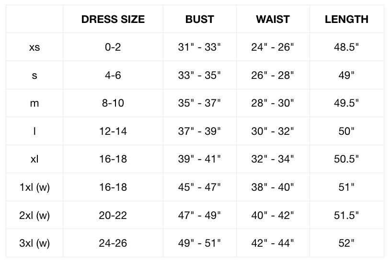The width and height of the screenshot is (391, 262).
Task: Click the 24-26 dress size cell
Action: coord(113,243)
